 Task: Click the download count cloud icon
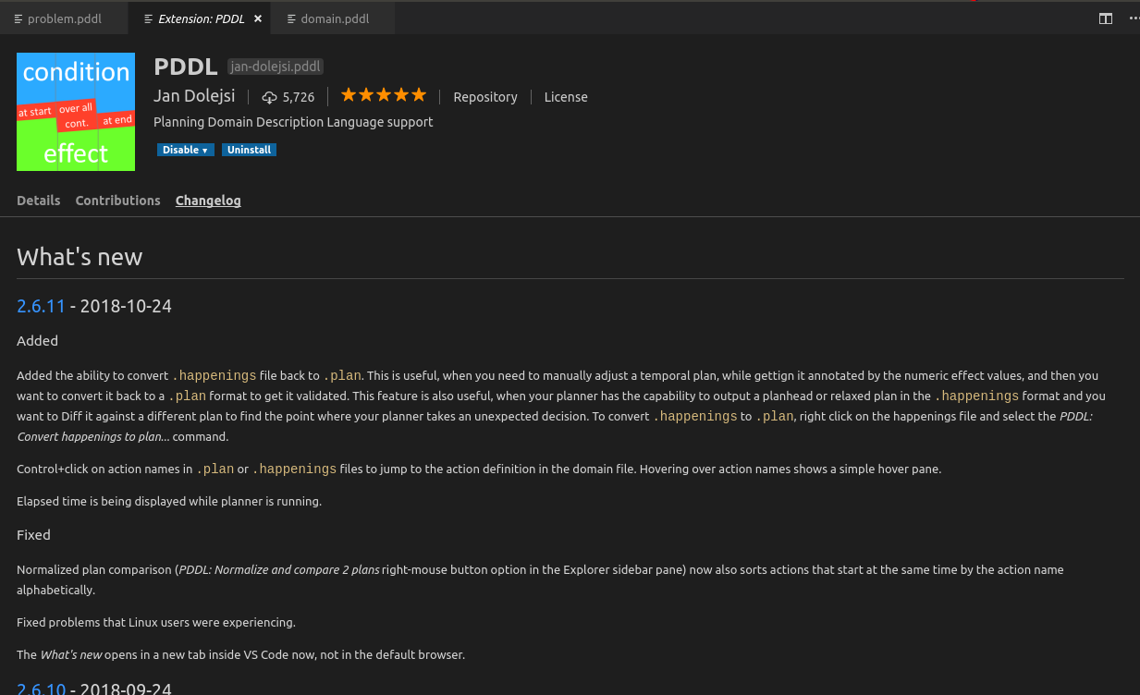(267, 96)
